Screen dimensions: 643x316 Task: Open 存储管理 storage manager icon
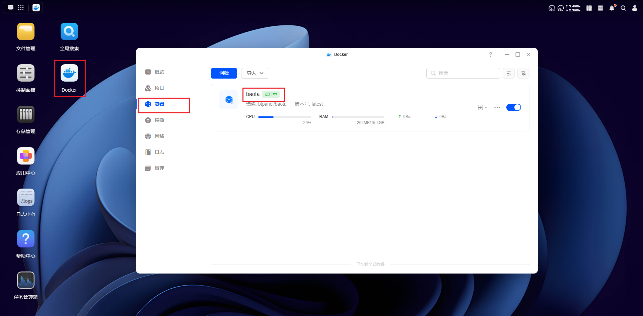tap(26, 115)
